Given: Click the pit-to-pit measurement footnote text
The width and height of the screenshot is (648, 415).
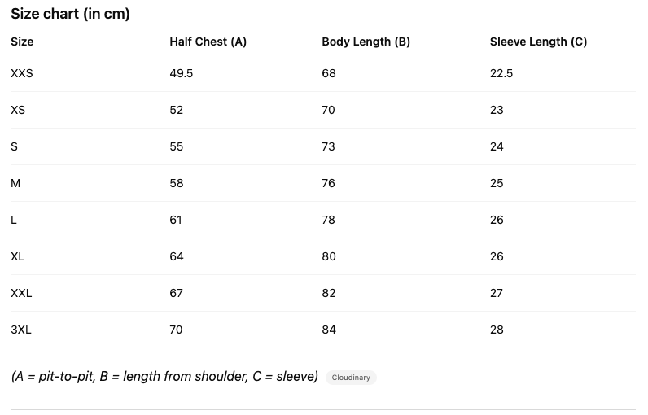Looking at the screenshot, I should [x=164, y=377].
